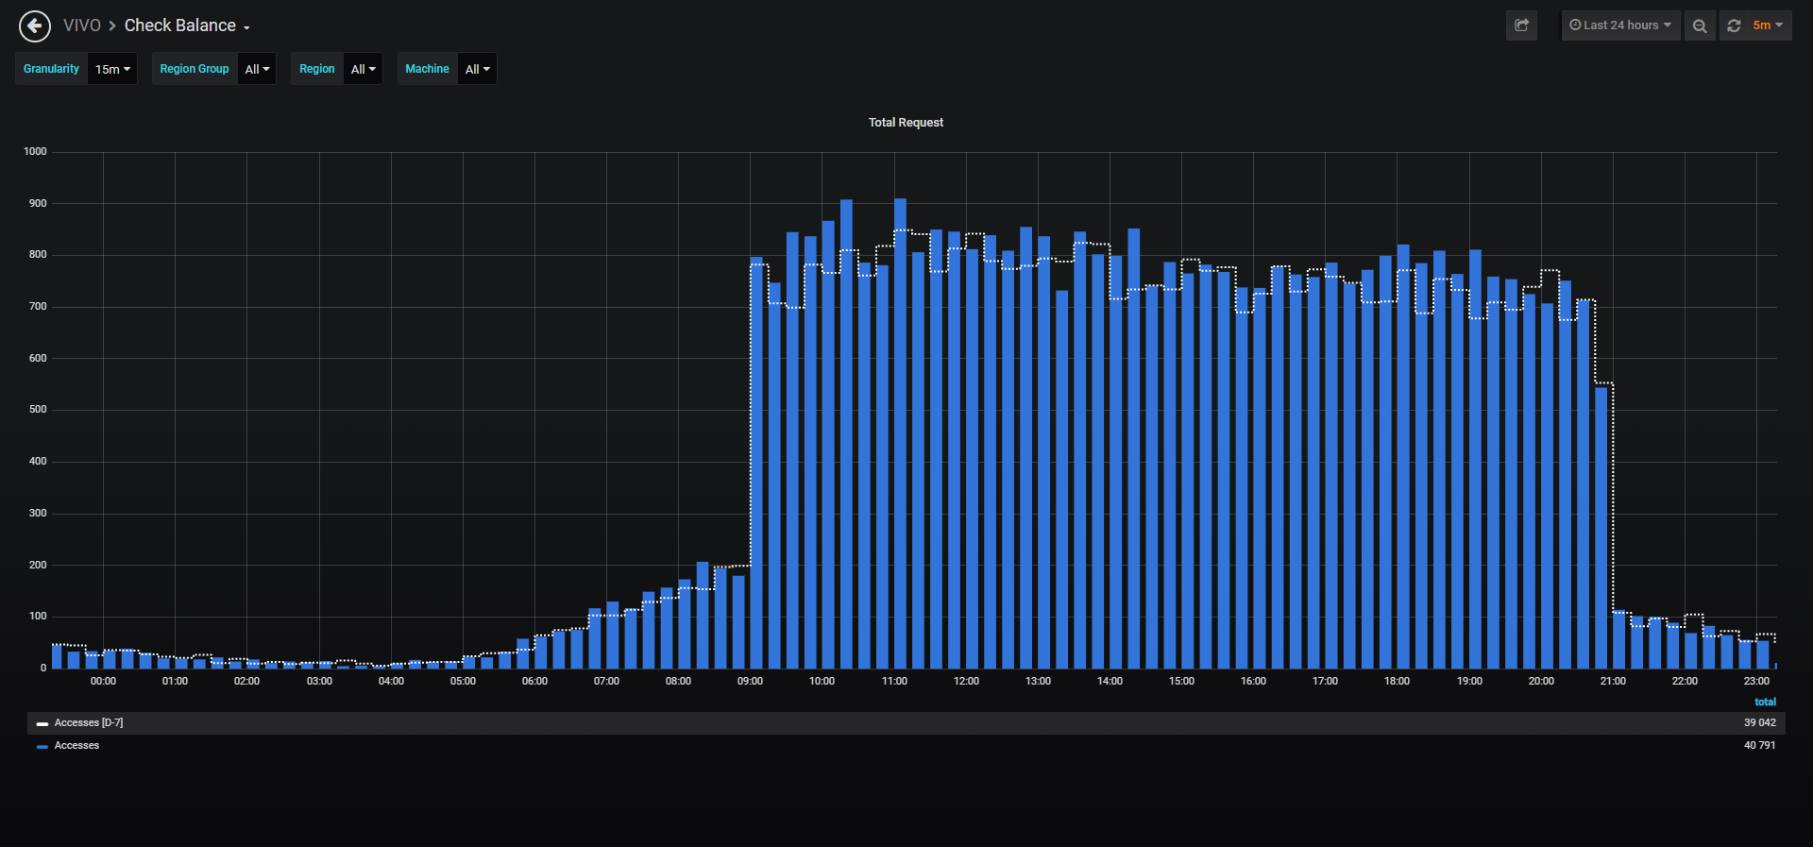Click the 00:00 time axis label
Viewport: 1813px width, 847px height.
click(103, 682)
